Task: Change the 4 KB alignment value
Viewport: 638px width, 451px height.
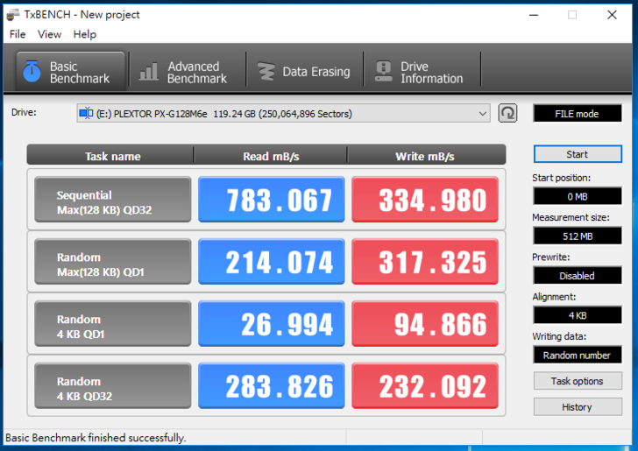Action: 578,315
